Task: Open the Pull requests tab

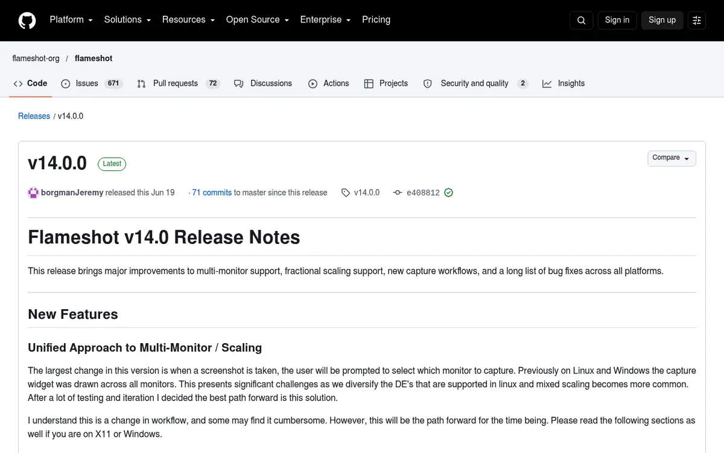Action: (179, 83)
